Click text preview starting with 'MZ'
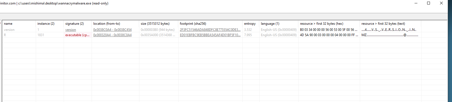452x102 pixels. 390,35
